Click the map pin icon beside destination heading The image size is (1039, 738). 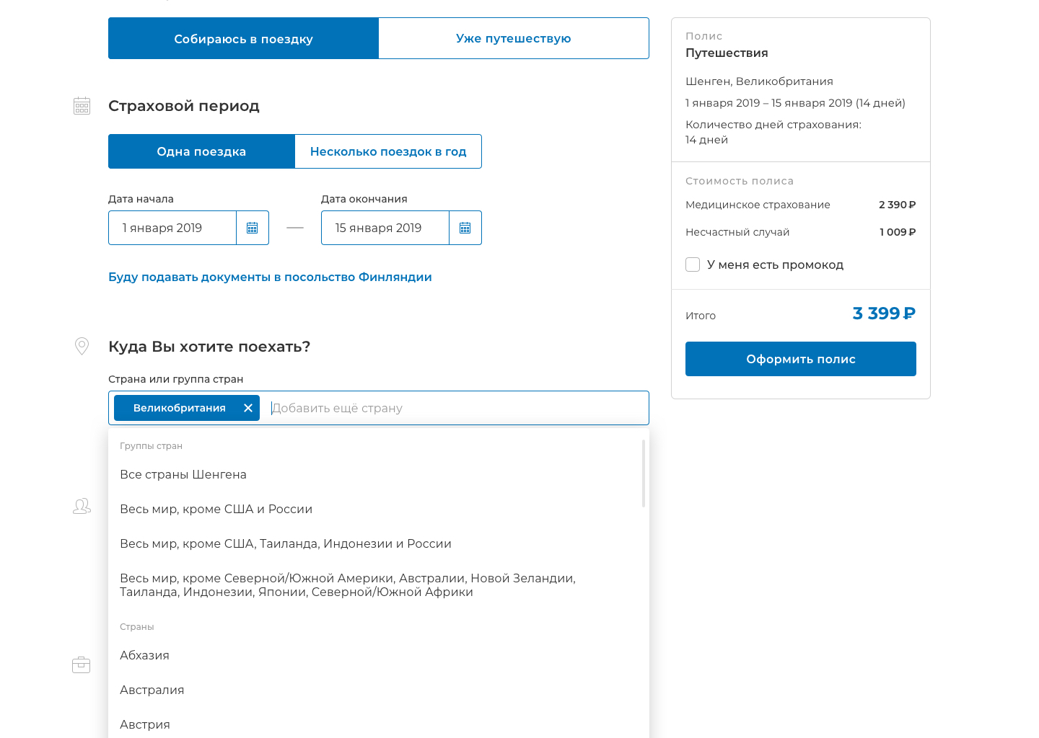pyautogui.click(x=82, y=347)
